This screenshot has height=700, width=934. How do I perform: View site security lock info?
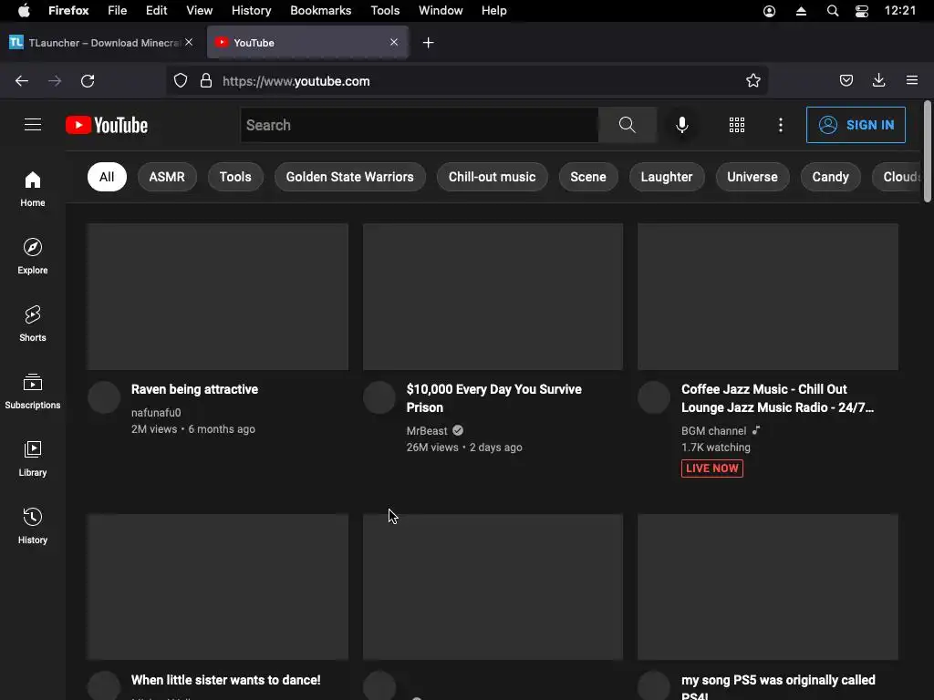click(206, 81)
